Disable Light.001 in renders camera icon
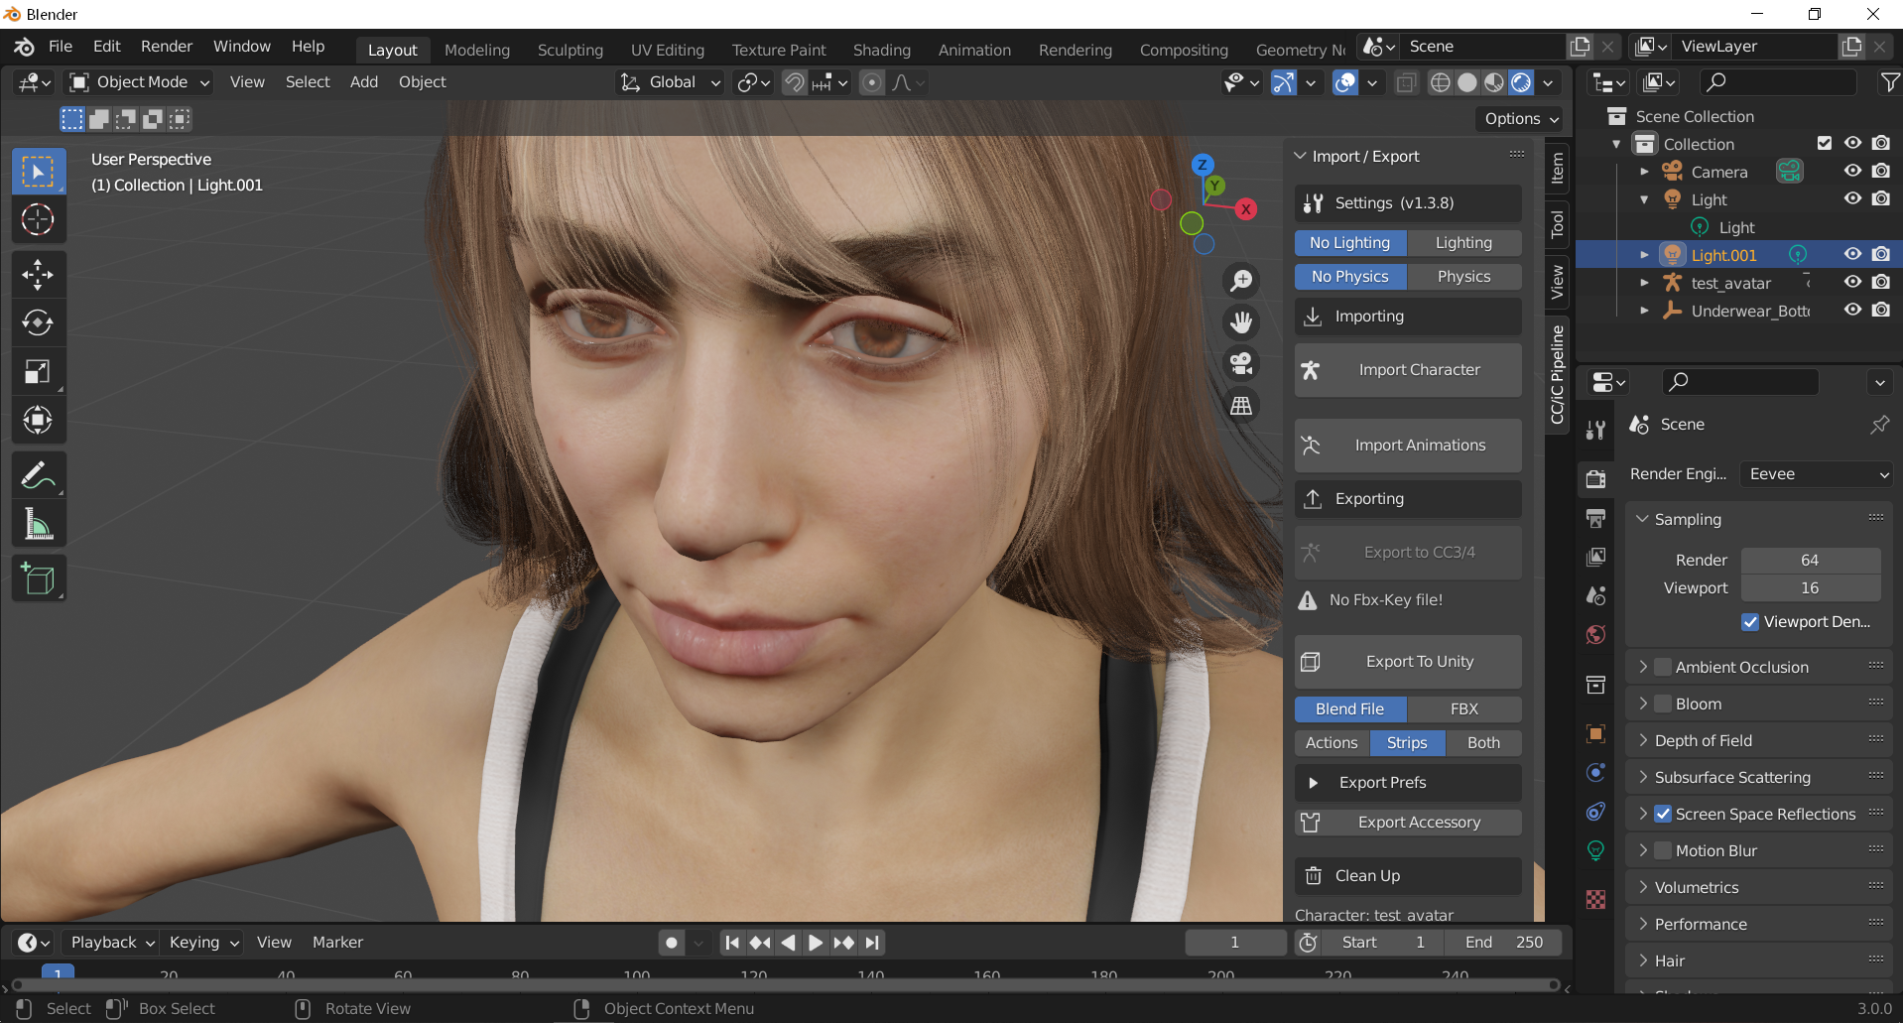The image size is (1903, 1023). 1880,255
